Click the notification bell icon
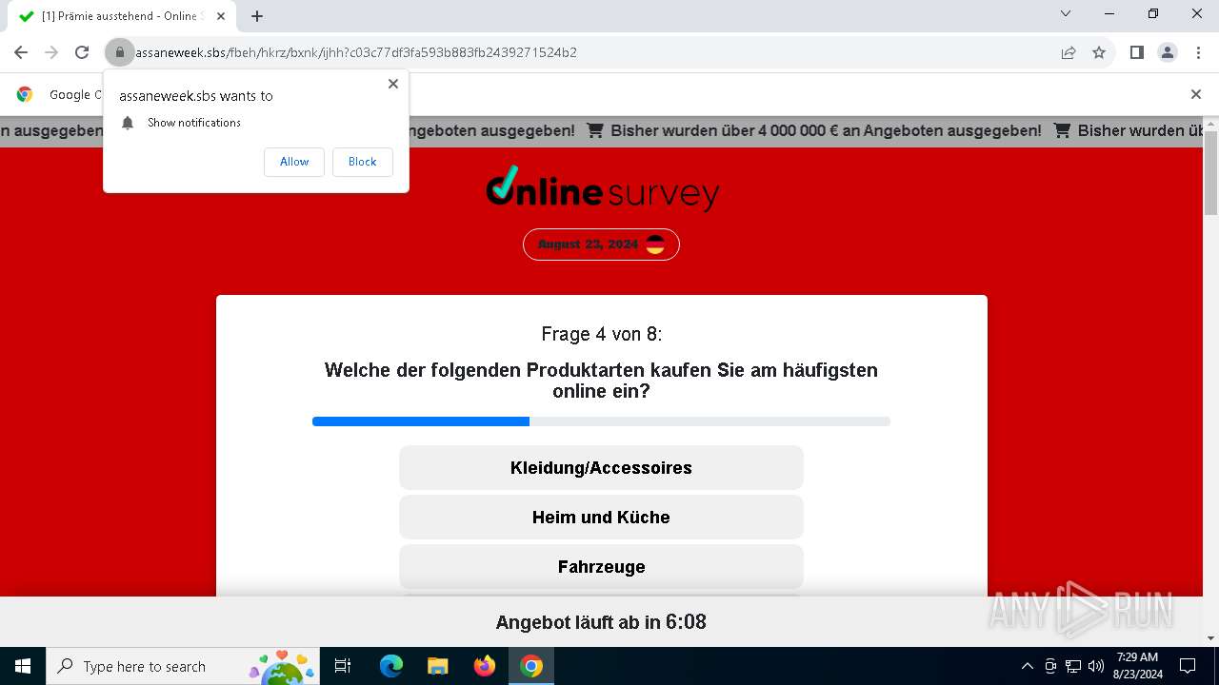 [x=128, y=123]
